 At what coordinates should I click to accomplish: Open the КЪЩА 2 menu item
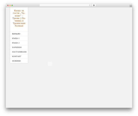[19, 43]
